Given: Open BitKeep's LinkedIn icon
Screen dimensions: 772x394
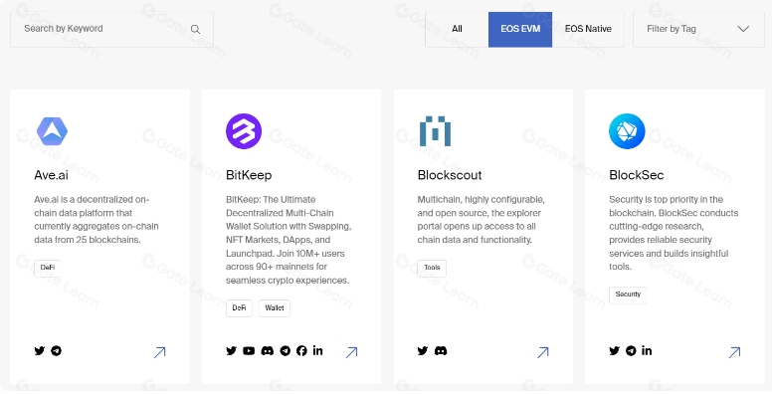Looking at the screenshot, I should (318, 350).
